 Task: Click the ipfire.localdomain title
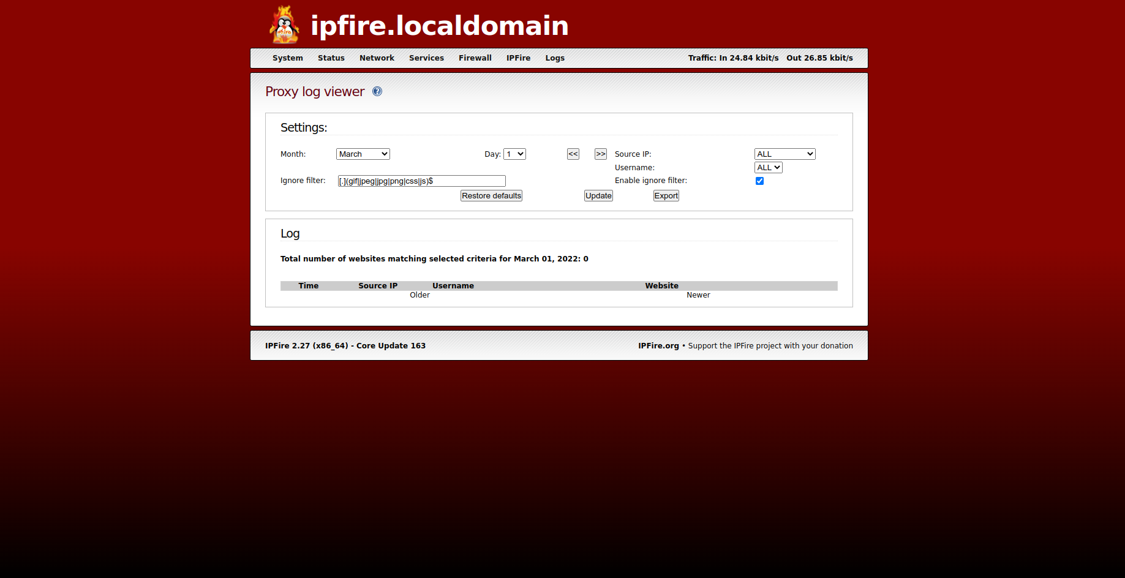[x=440, y=26]
